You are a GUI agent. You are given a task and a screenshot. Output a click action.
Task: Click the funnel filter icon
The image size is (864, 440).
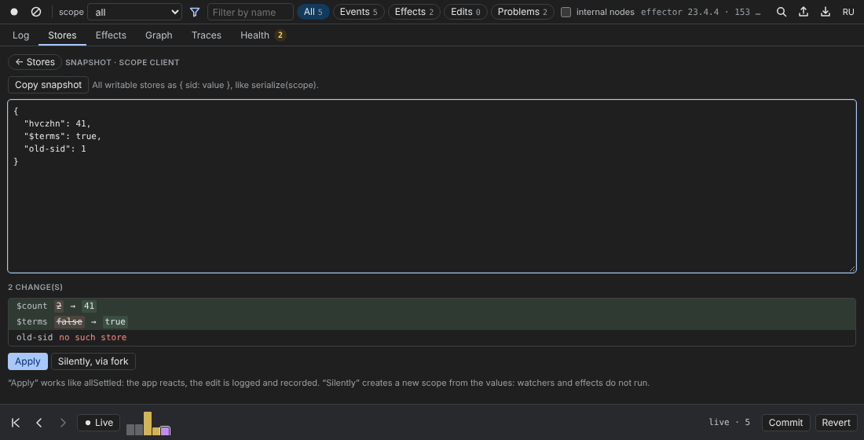[195, 12]
